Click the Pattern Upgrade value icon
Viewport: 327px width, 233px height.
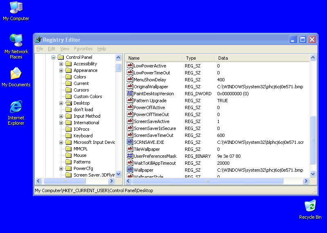(130, 100)
